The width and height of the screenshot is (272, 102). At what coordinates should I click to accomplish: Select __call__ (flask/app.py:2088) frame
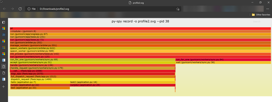click(93, 71)
